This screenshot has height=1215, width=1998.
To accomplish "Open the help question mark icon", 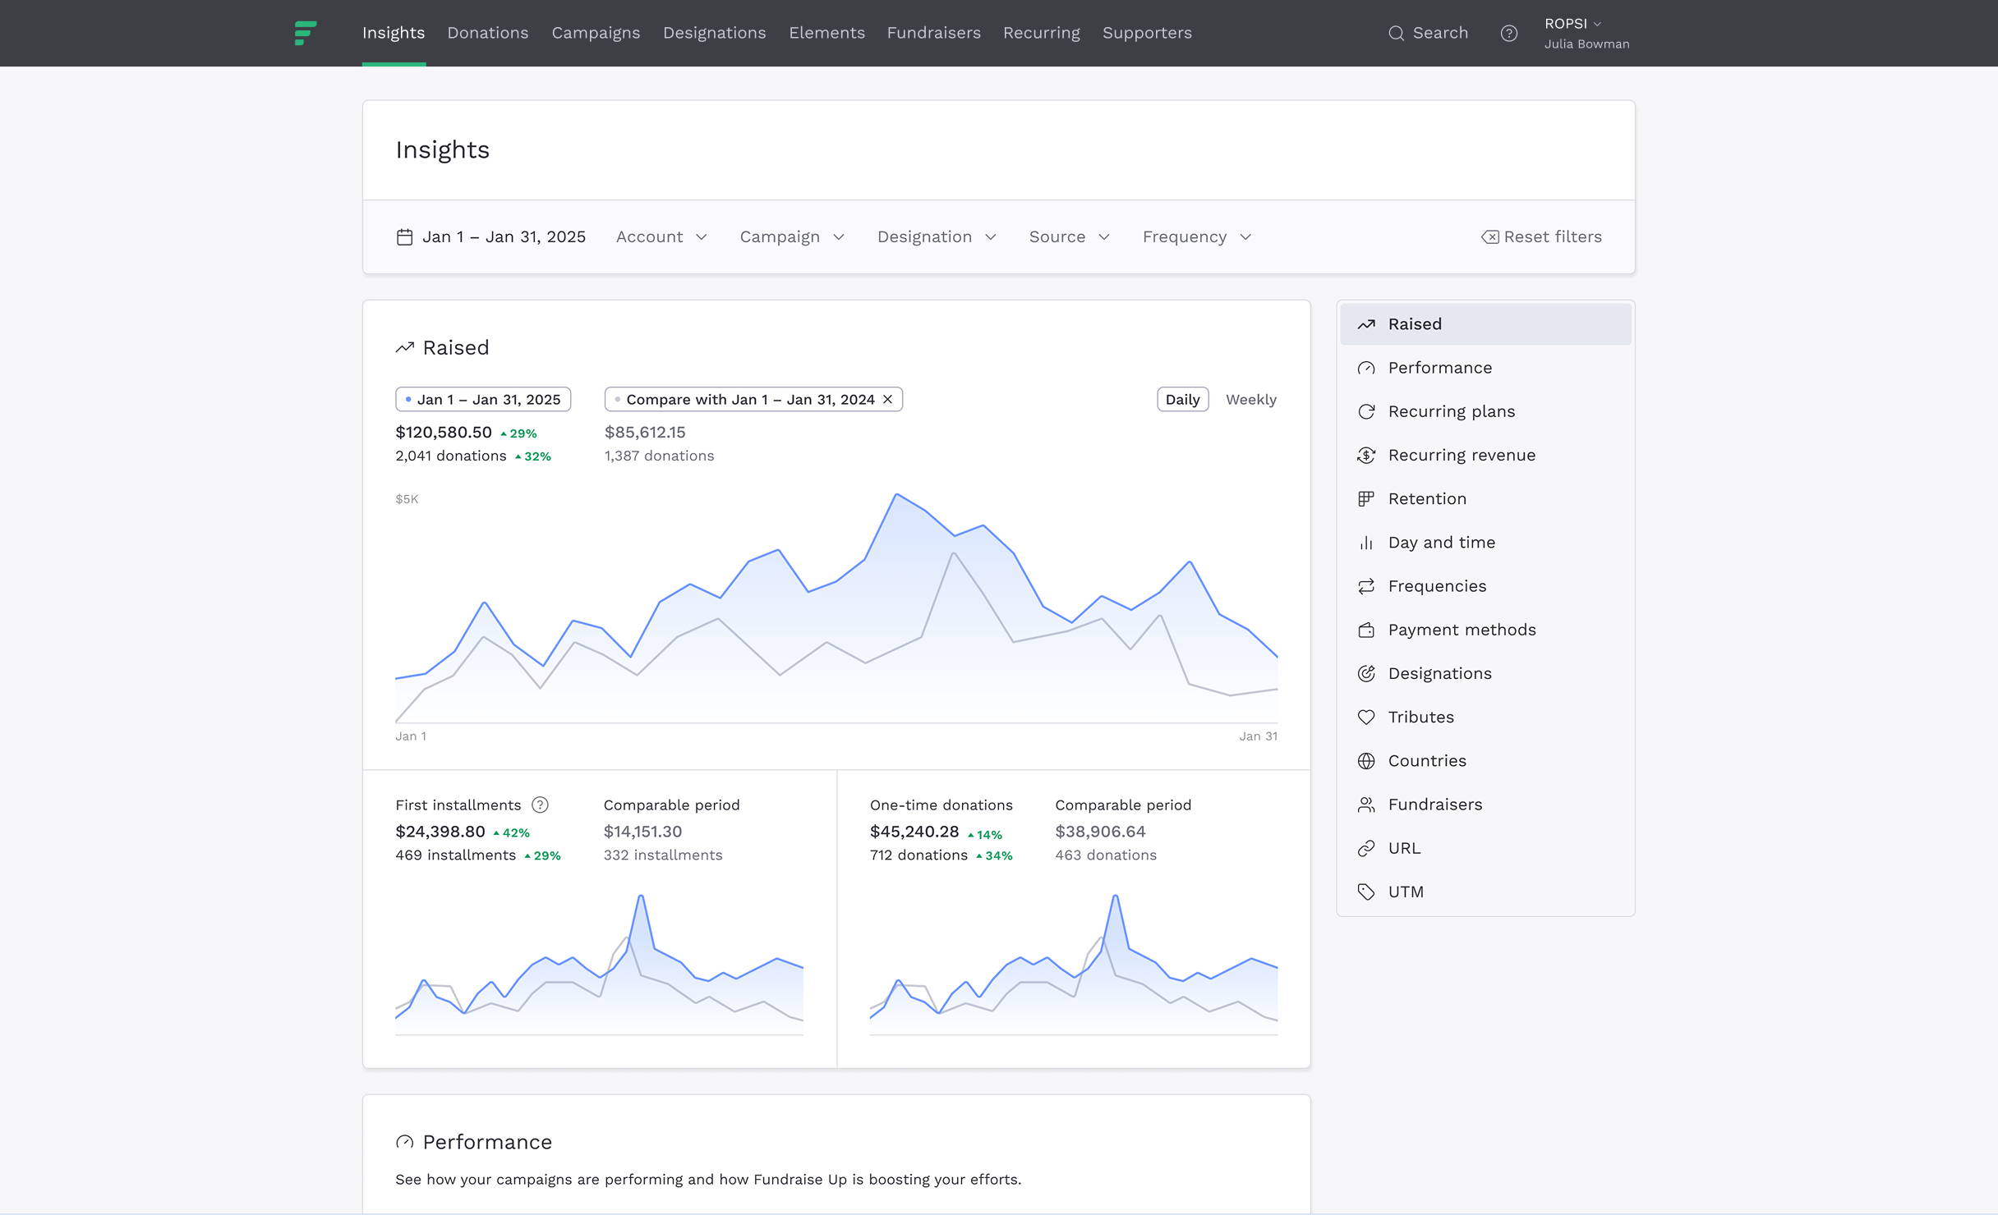I will pos(1508,34).
